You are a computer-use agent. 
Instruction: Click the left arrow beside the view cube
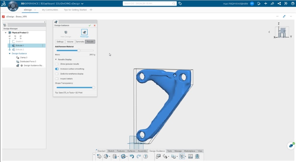coord(269,32)
